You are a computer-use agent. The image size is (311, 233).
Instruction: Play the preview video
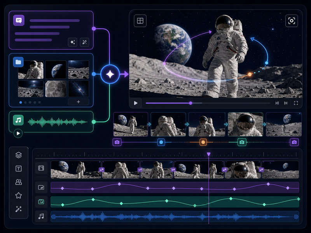coord(136,103)
